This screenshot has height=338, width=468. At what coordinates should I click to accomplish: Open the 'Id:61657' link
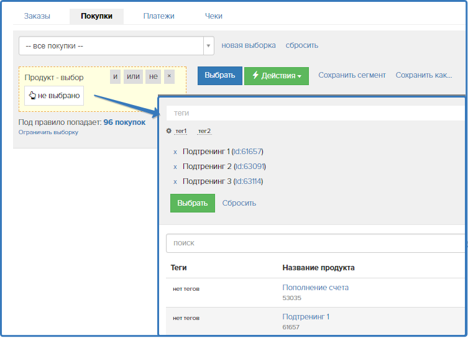coord(247,152)
